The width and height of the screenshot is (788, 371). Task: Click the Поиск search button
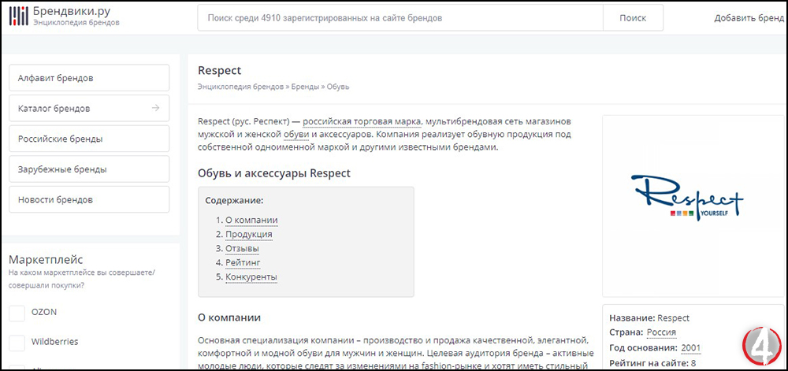pyautogui.click(x=633, y=18)
